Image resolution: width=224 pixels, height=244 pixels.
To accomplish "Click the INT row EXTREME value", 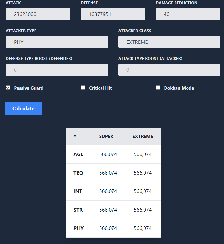I will (x=143, y=191).
